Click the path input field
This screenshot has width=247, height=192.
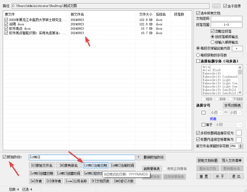click(111, 6)
